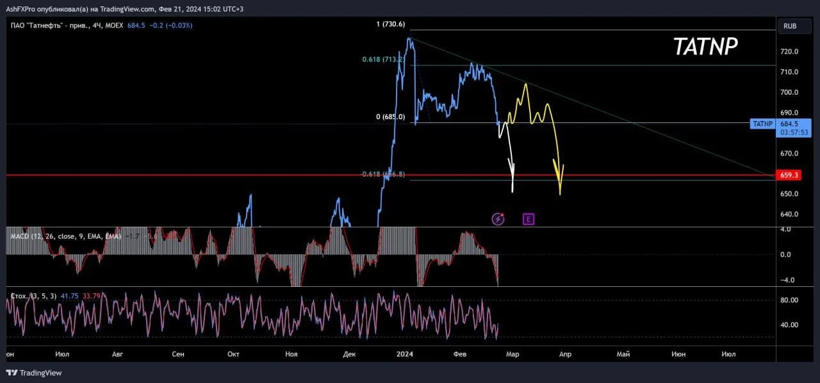Image resolution: width=820 pixels, height=383 pixels.
Task: Click the purple E earnings marker
Action: pyautogui.click(x=529, y=219)
